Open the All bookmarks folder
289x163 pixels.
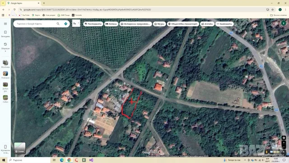click(278, 15)
